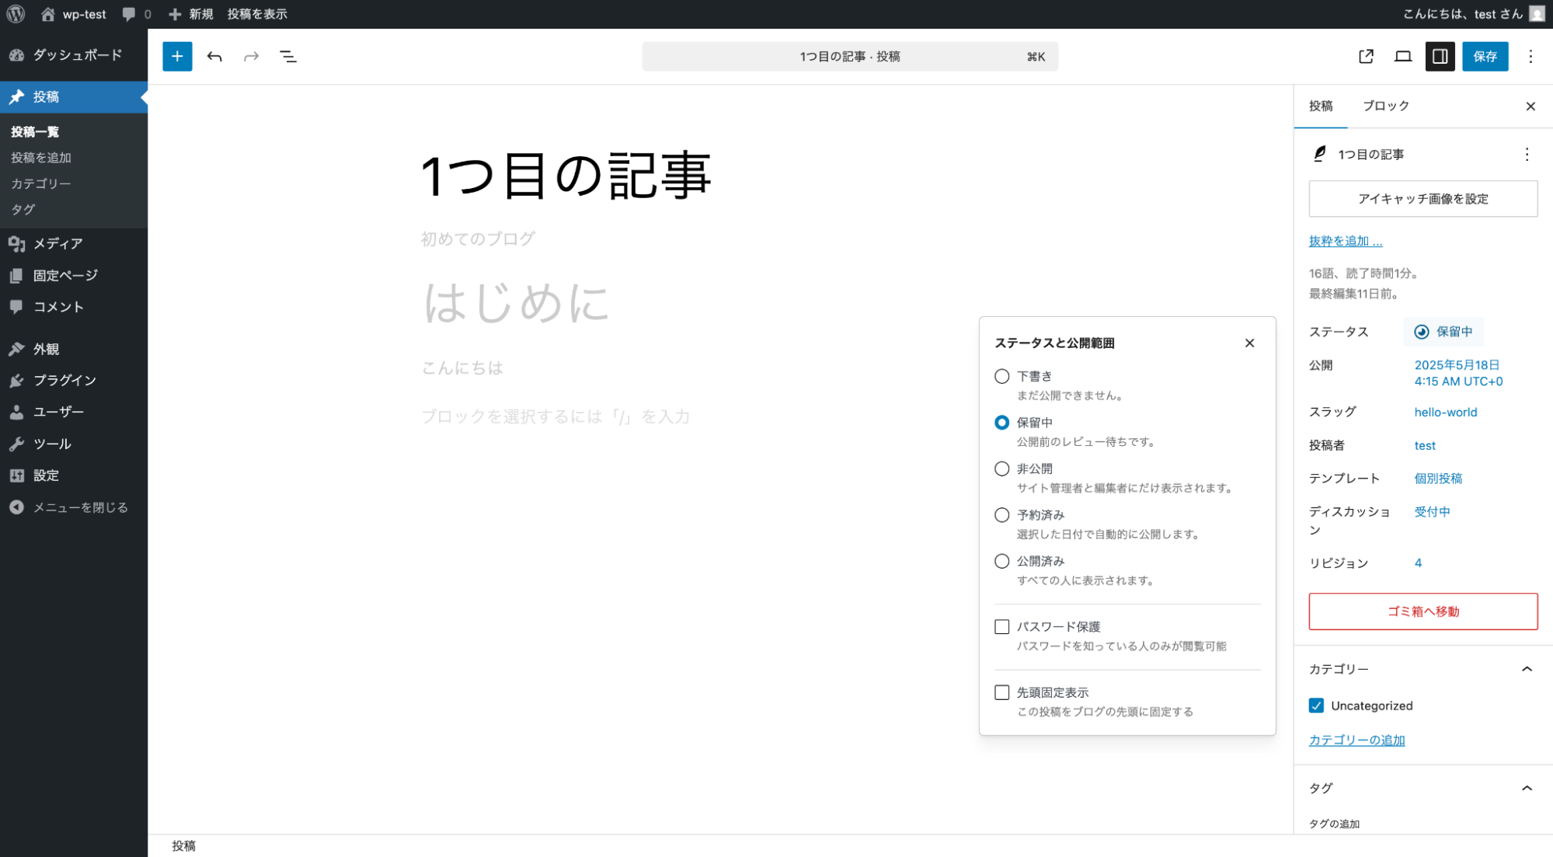Click the undo arrow icon
Image resolution: width=1553 pixels, height=857 pixels.
coord(214,56)
